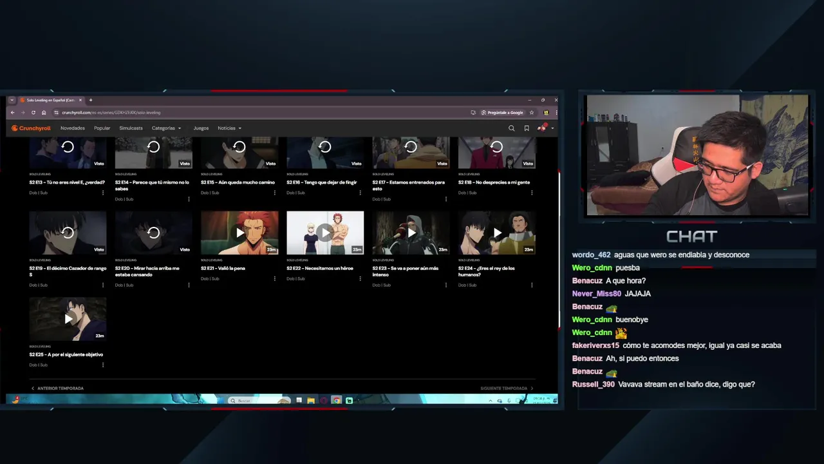Open title S2 E25 – A por el siguiente objetivo

[x=66, y=354]
